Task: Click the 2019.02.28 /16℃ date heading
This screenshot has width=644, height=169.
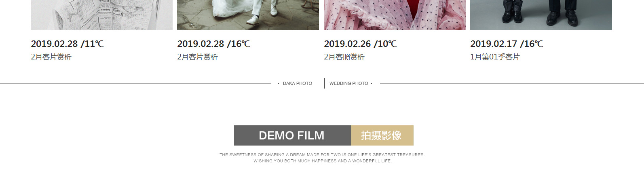Action: coord(214,44)
